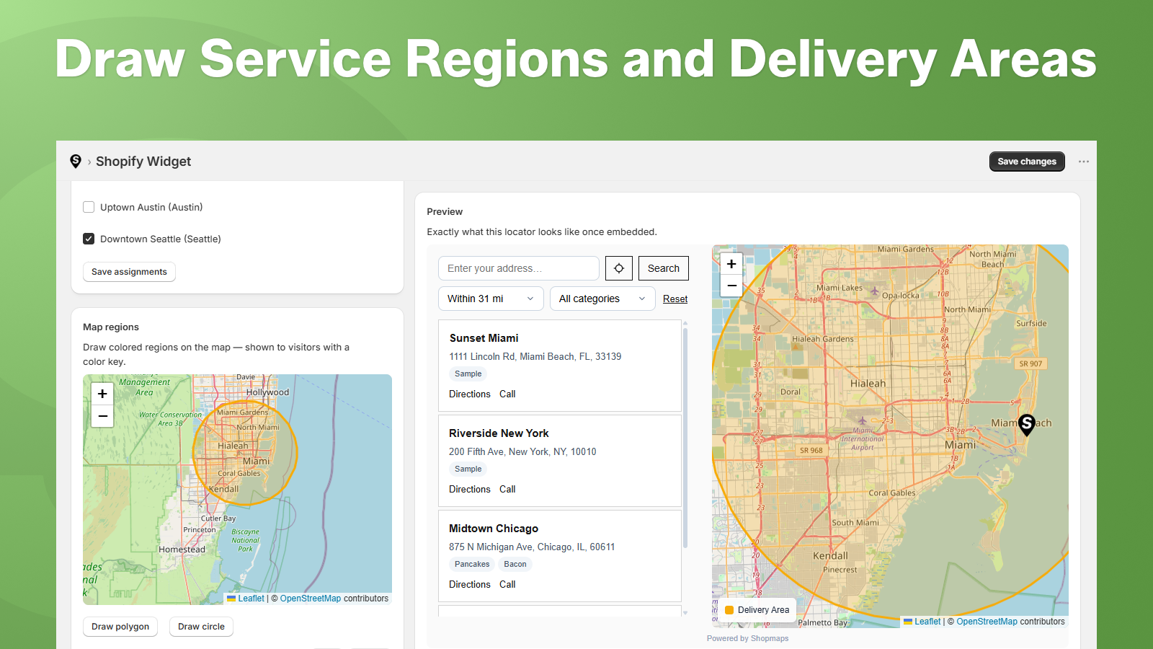1153x649 pixels.
Task: Click the Sample tag under Riverside New York
Action: [x=468, y=469]
